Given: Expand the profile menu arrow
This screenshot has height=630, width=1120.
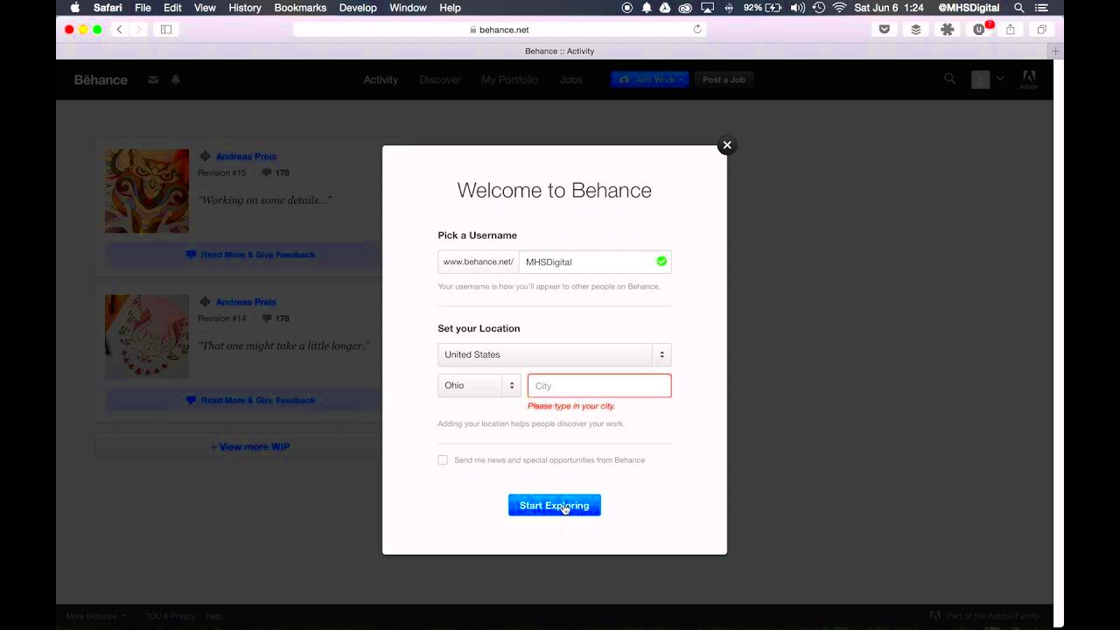Looking at the screenshot, I should coord(1000,80).
